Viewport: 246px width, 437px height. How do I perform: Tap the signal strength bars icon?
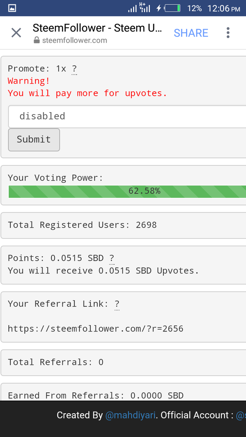click(133, 8)
